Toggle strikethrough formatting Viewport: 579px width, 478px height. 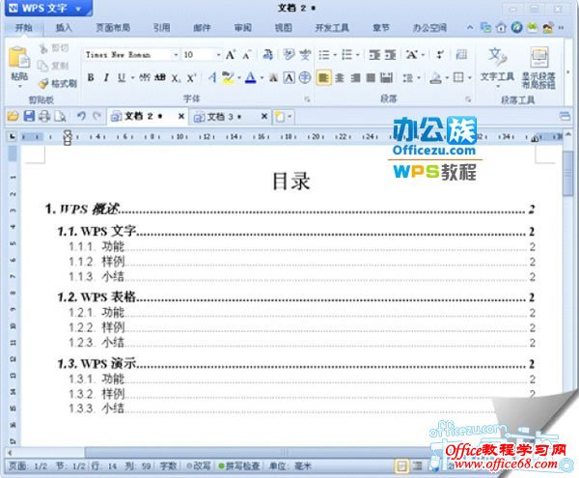159,77
